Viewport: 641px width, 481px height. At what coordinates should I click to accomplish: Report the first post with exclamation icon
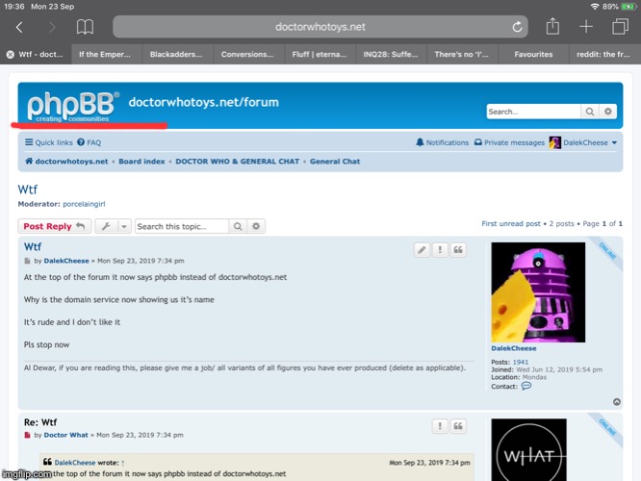[440, 250]
